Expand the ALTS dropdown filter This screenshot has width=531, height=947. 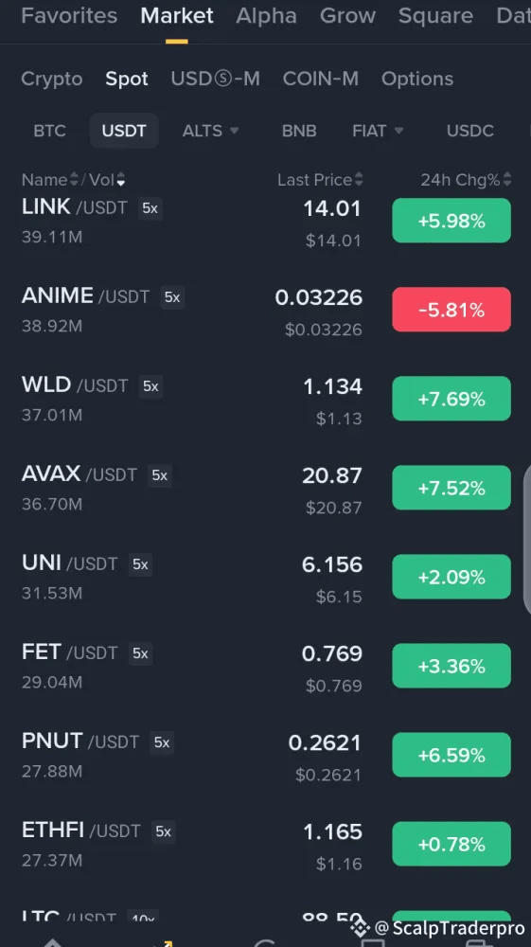210,131
